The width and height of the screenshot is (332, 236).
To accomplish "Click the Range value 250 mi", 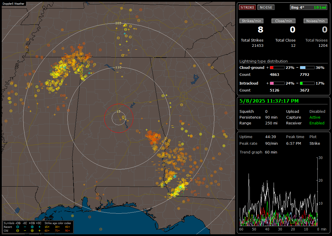I will coord(271,123).
